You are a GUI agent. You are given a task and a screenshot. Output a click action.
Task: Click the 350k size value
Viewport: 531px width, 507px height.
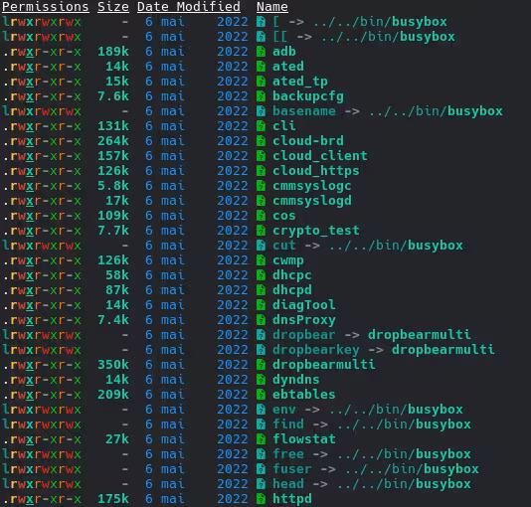pos(113,364)
